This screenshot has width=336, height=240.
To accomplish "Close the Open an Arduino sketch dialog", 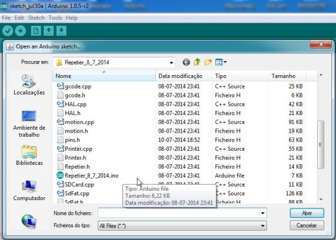I will pyautogui.click(x=321, y=44).
